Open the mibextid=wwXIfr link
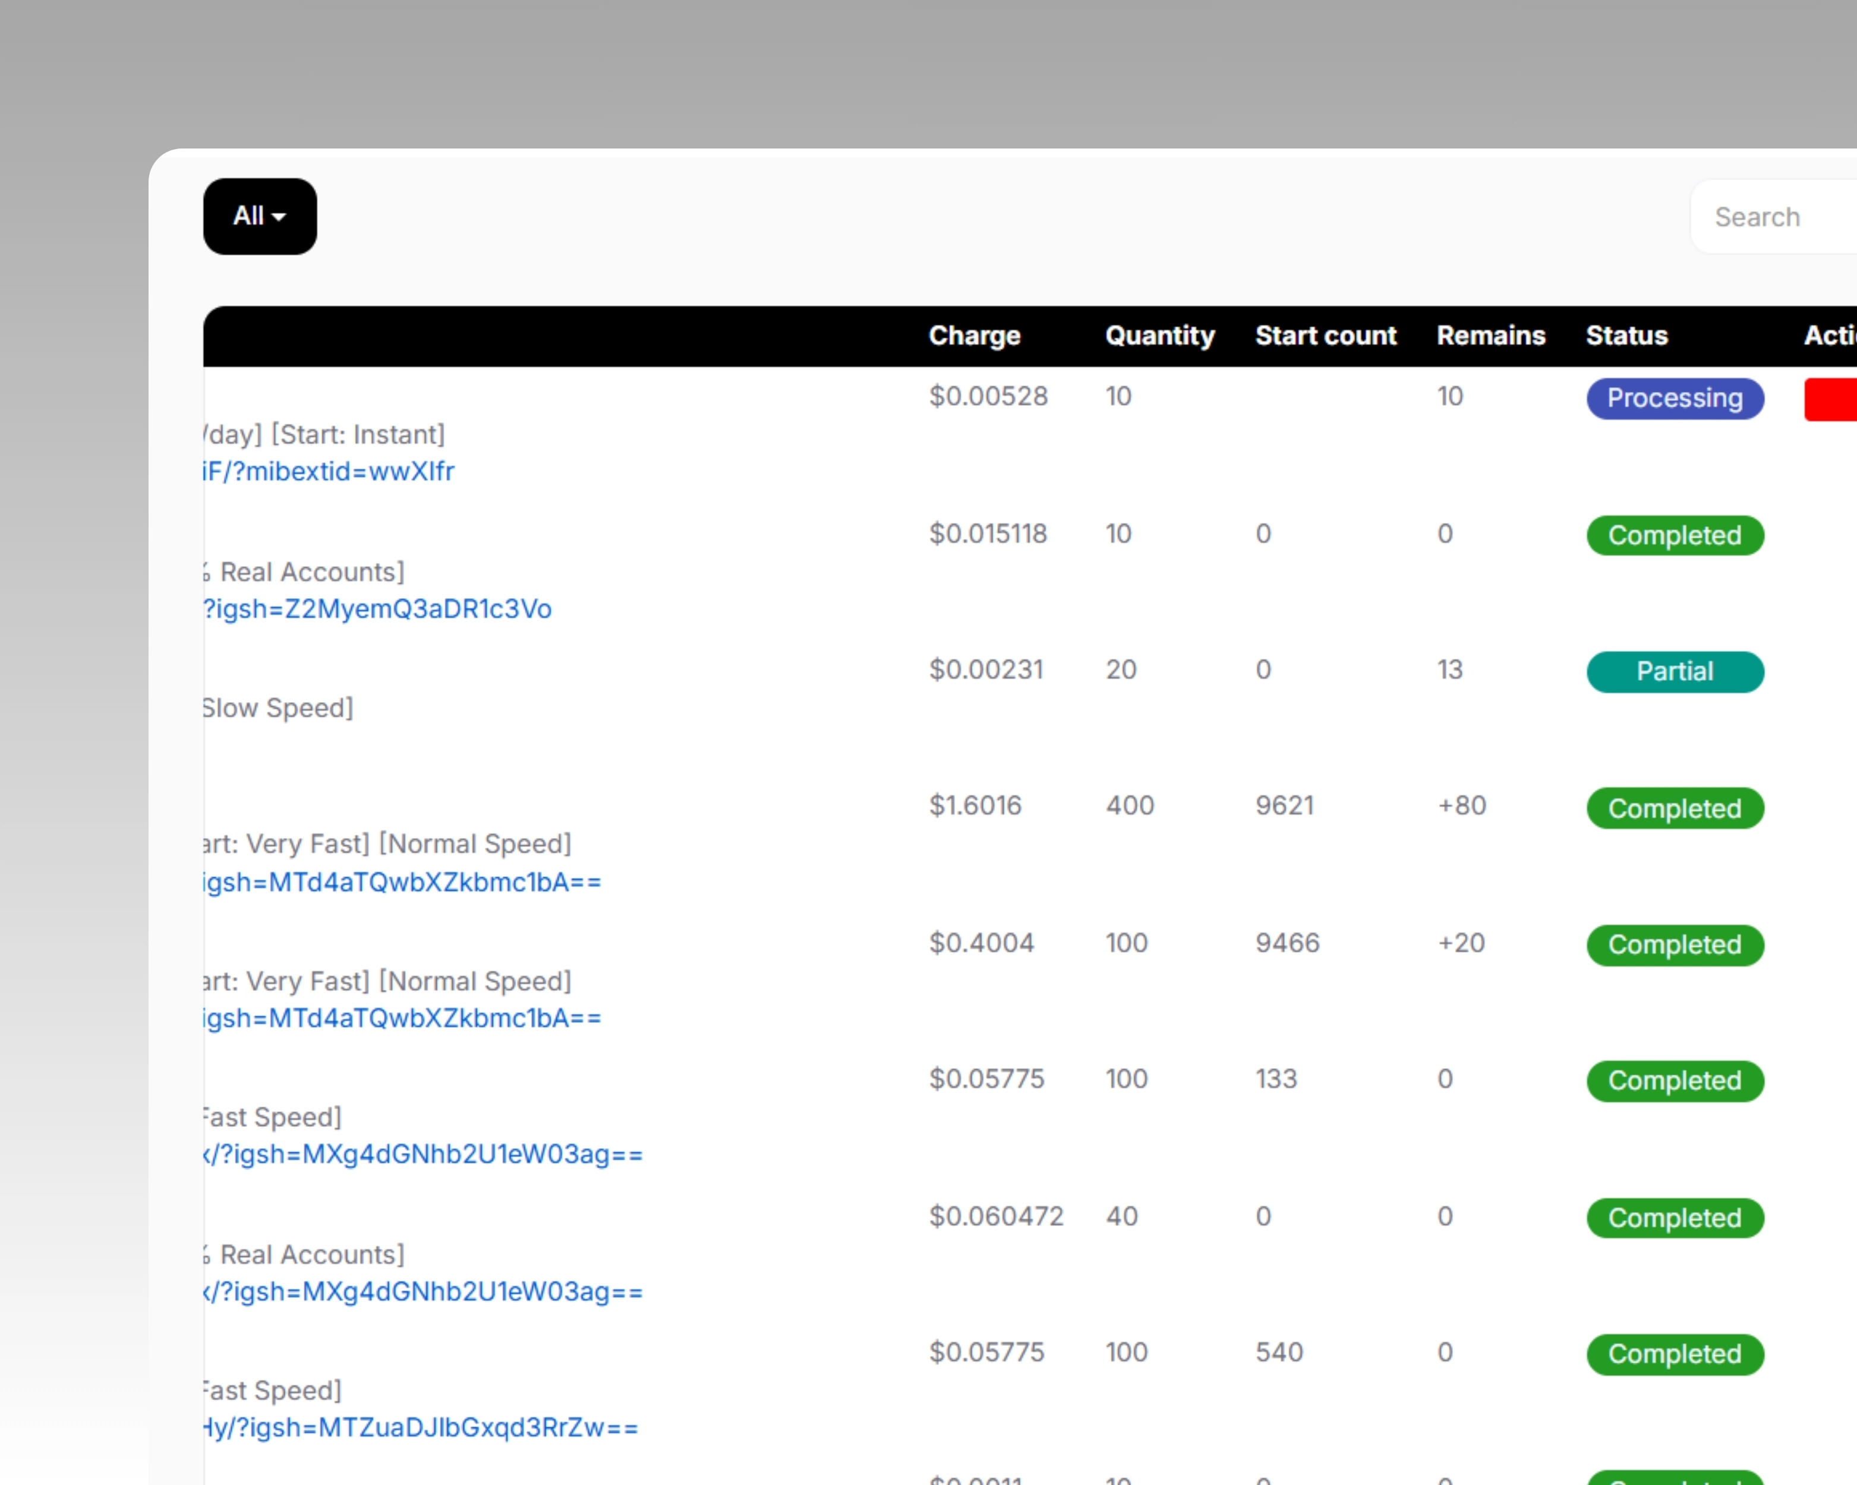Screen dimensions: 1857x1485 tap(328, 472)
